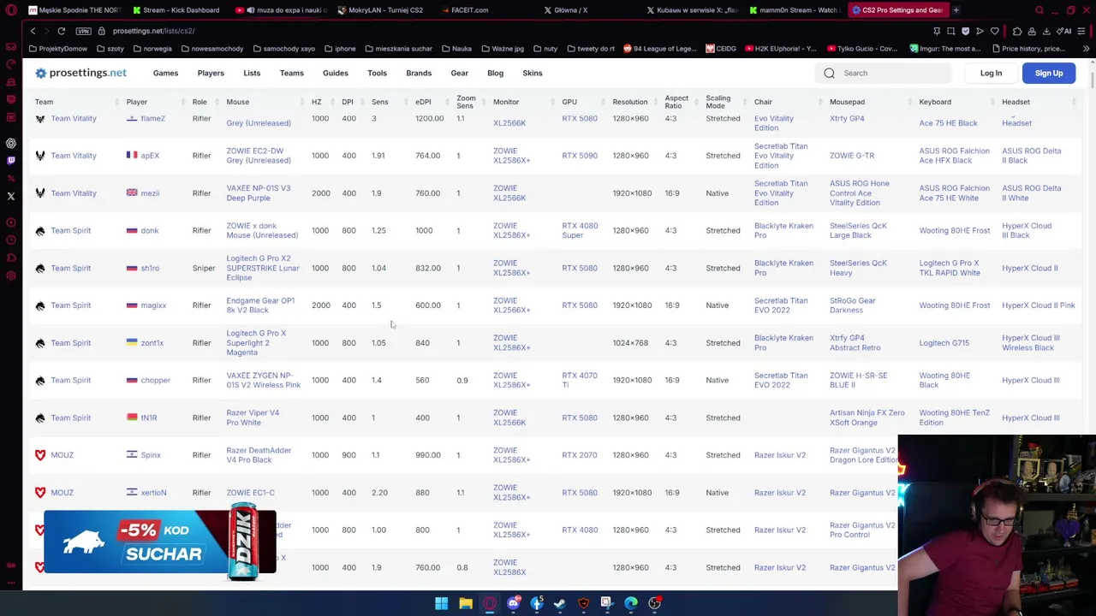The image size is (1096, 616).
Task: Open Discord from the taskbar
Action: (513, 603)
